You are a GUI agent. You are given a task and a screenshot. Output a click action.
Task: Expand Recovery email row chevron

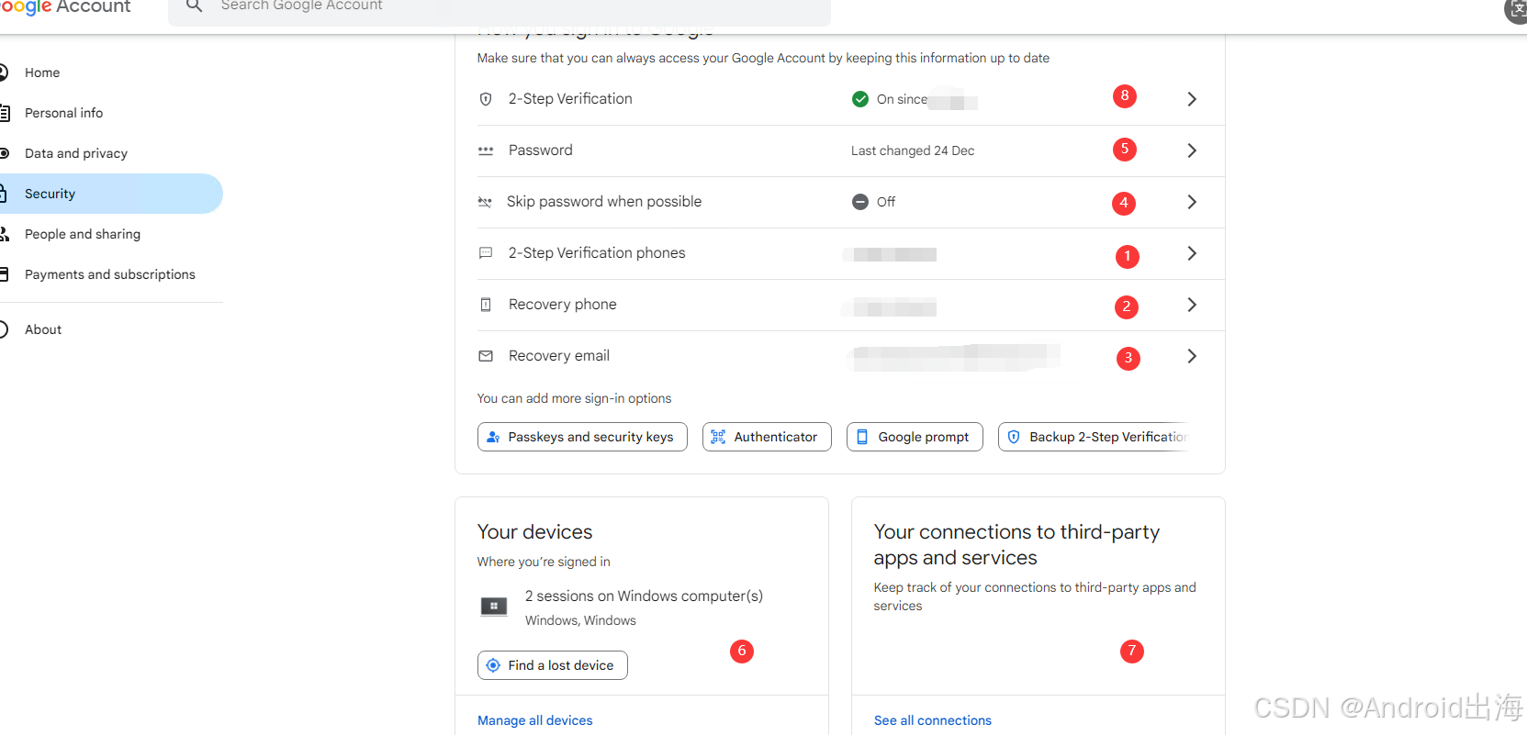[x=1192, y=356]
